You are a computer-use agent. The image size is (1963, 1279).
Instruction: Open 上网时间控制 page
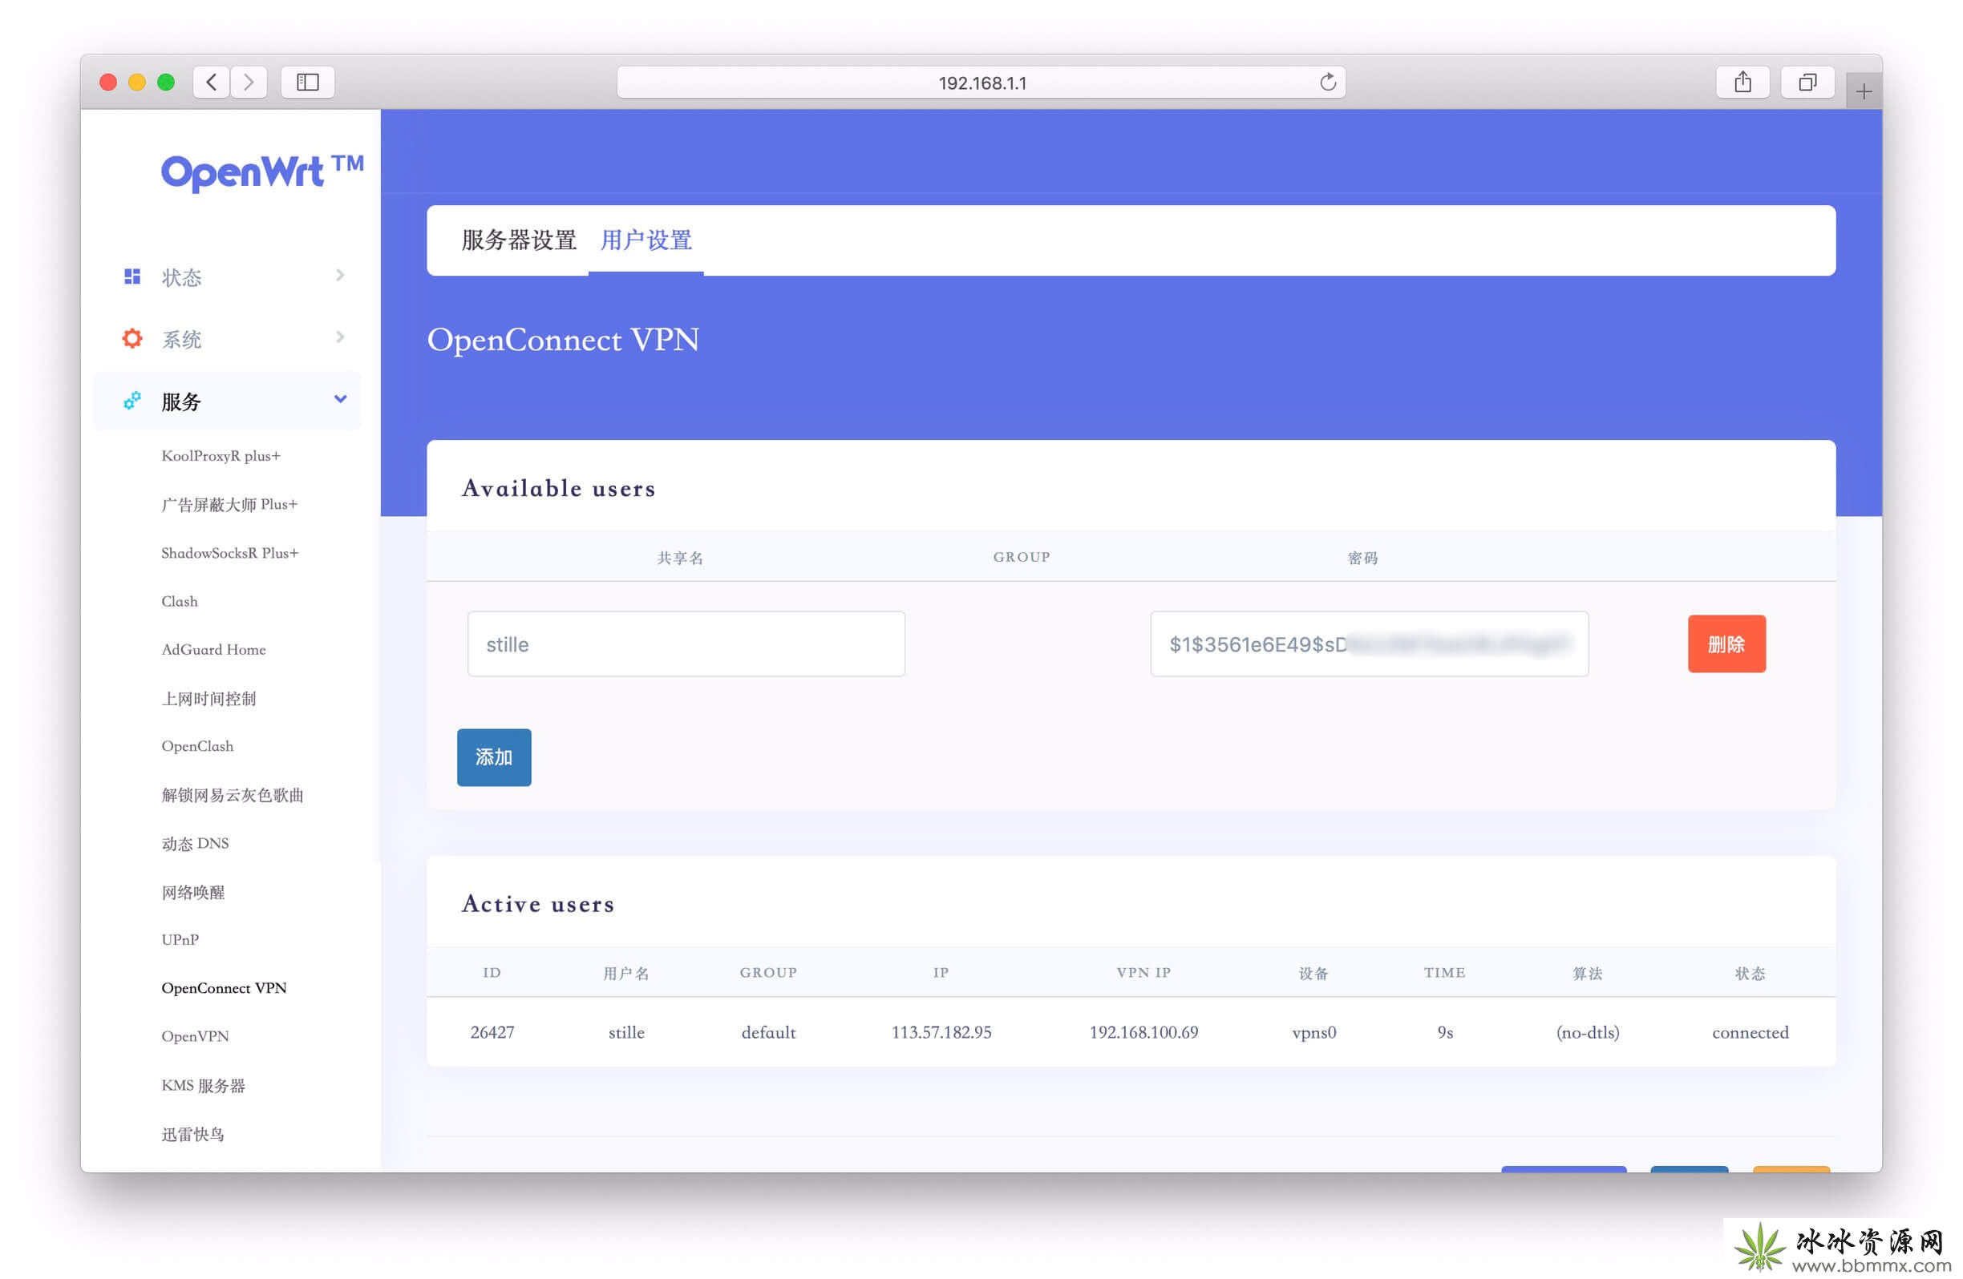208,699
